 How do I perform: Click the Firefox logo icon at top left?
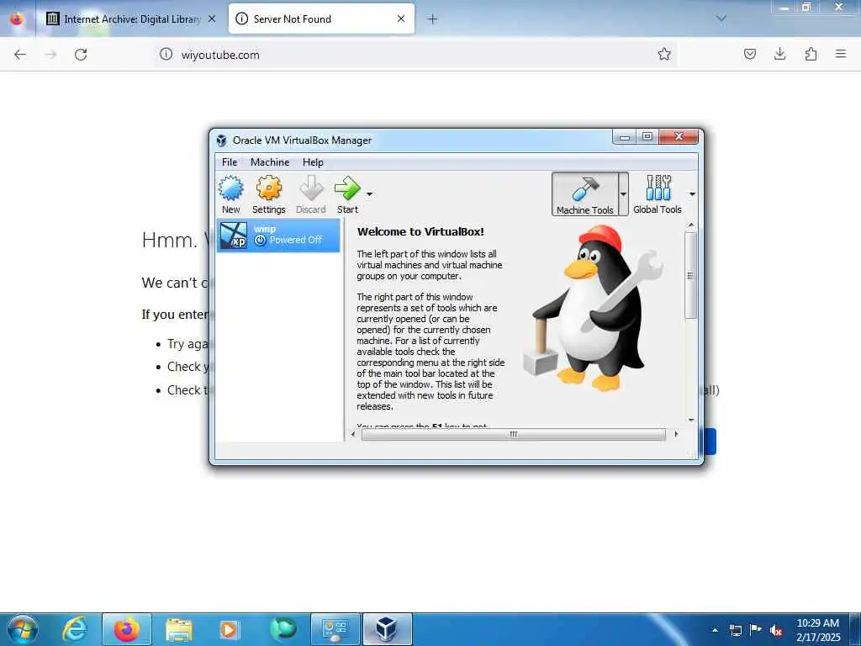coord(17,19)
